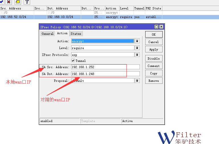Switch to the General tab
This screenshot has height=144, width=219.
[x=47, y=34]
